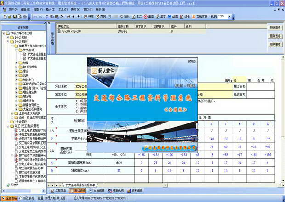The image size is (285, 202).
Task: Open the 编辑 menu
Action: click(25, 10)
